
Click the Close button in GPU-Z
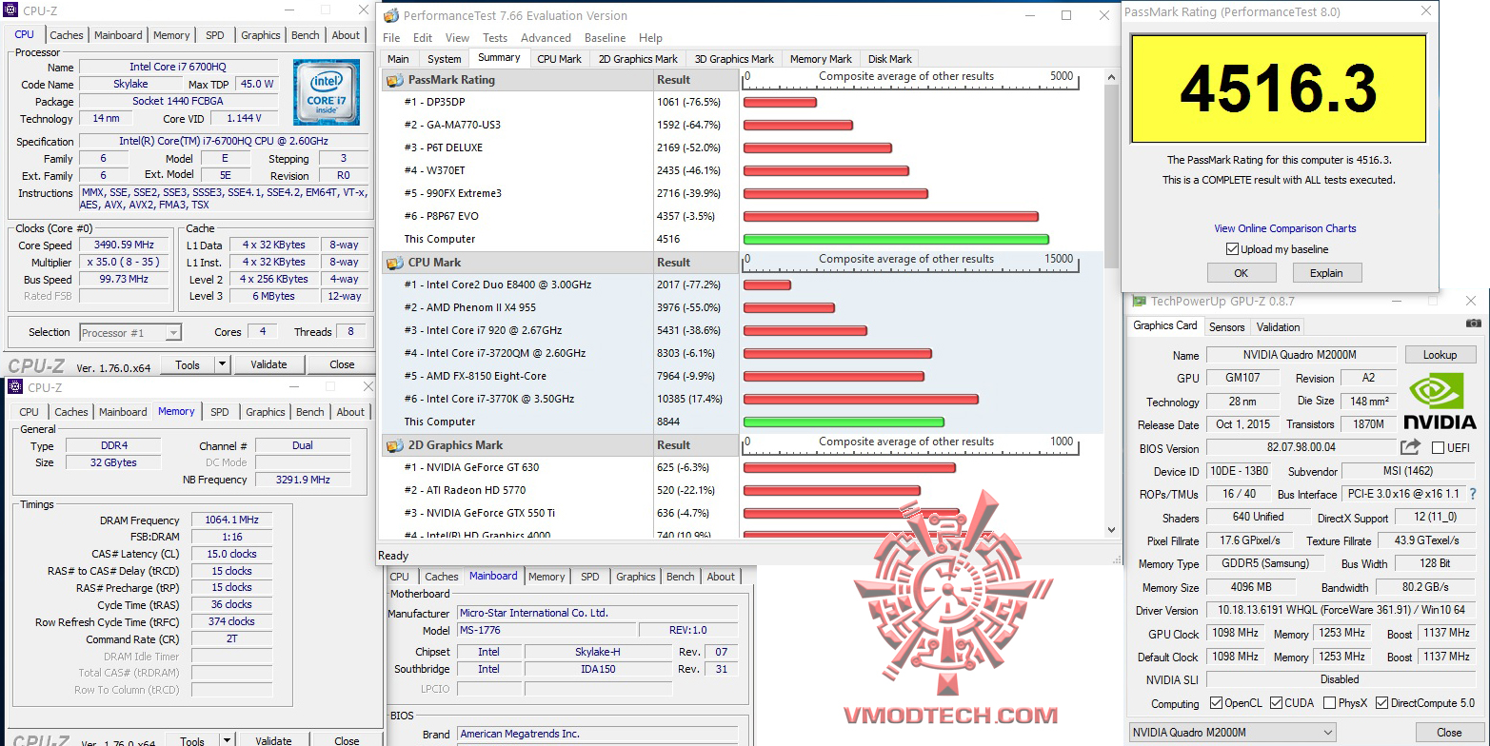1449,733
